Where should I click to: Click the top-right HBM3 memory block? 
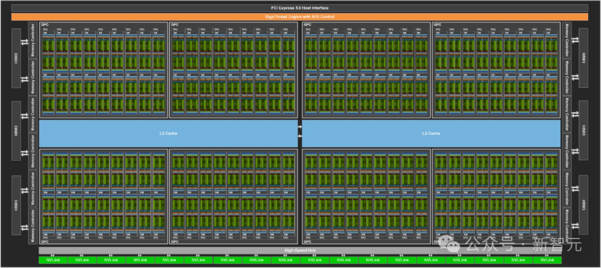[583, 58]
